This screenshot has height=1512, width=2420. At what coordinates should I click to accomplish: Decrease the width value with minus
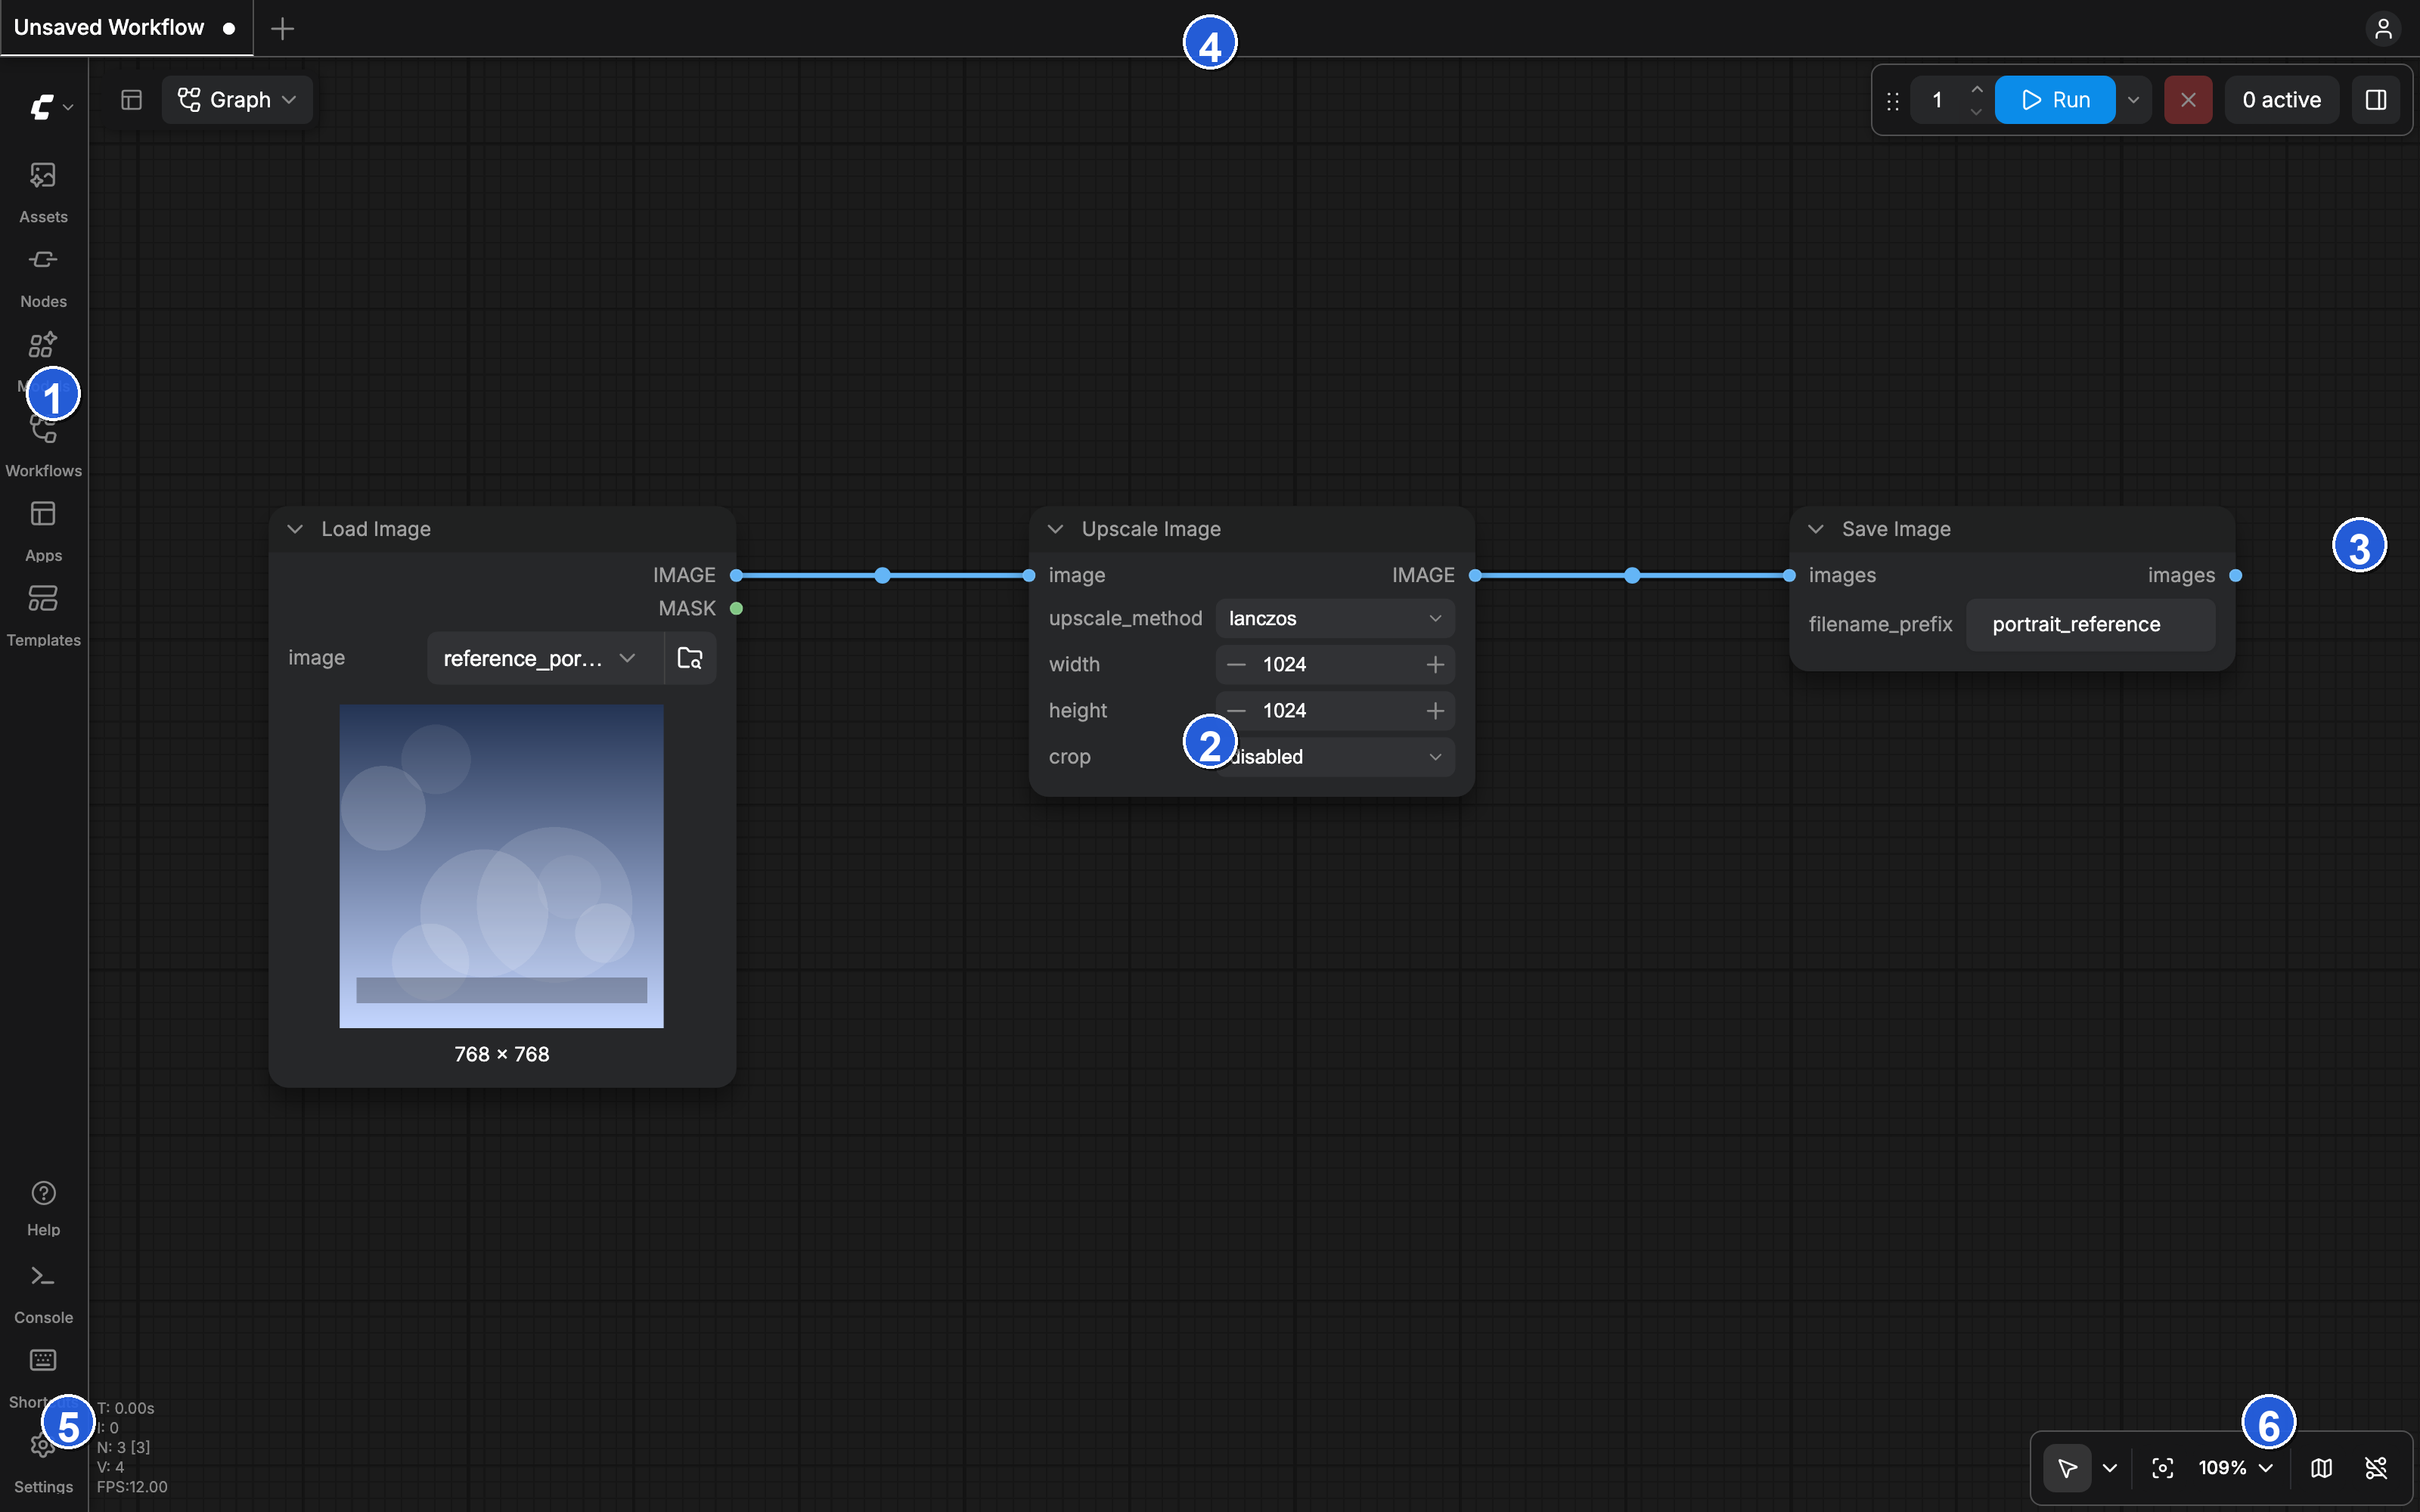(1236, 665)
